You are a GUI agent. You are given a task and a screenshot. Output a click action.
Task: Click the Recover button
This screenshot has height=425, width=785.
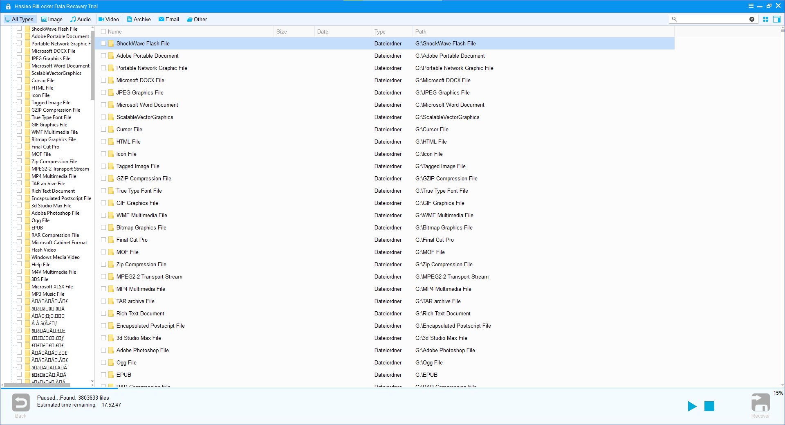click(760, 405)
